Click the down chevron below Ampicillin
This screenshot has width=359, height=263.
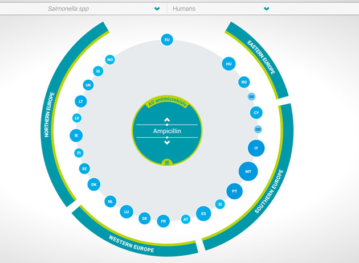click(167, 142)
